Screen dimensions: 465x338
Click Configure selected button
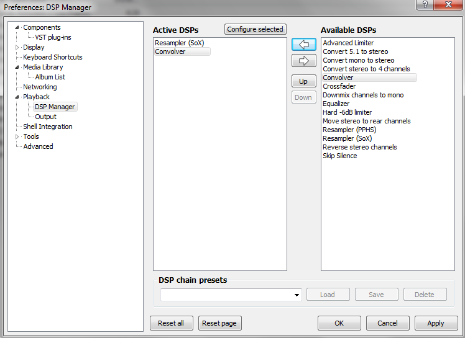[255, 29]
